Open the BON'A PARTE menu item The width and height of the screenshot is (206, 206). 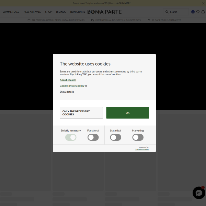[x=78, y=12]
